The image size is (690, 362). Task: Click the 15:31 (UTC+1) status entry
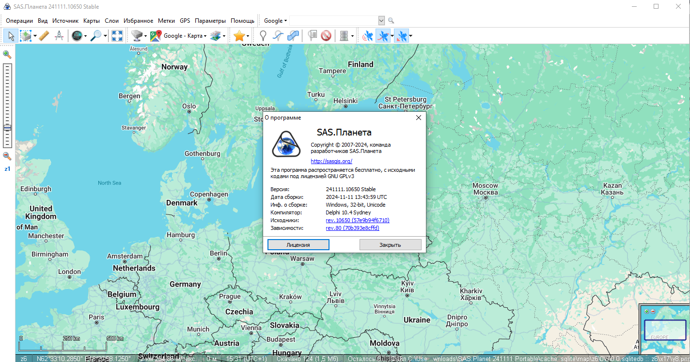(x=246, y=359)
